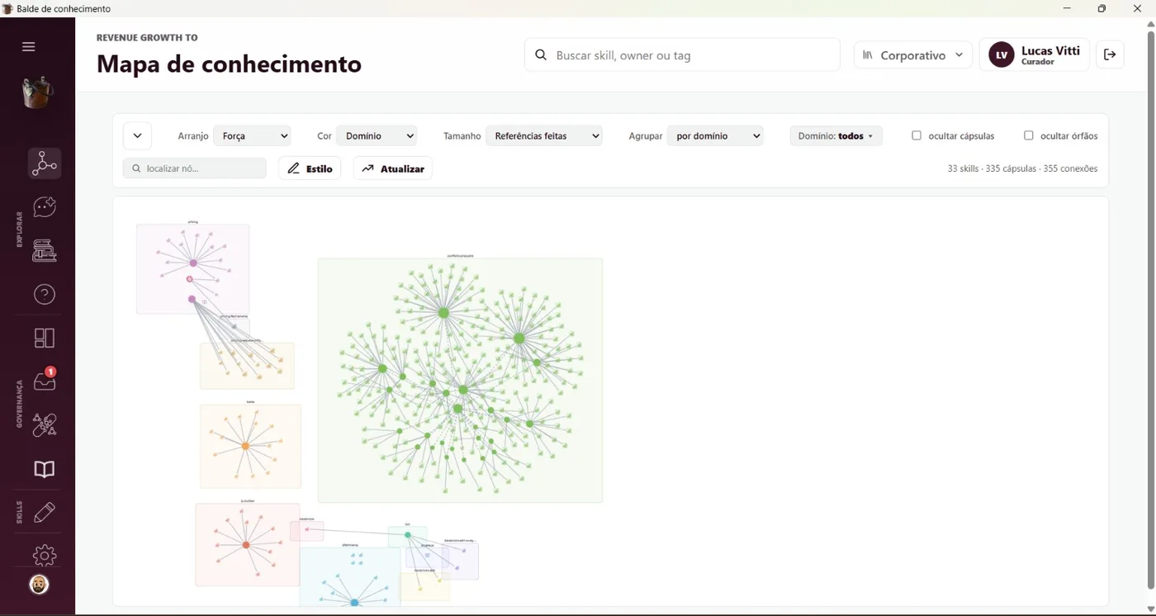Open the chat sparkle sidebar icon

45,207
